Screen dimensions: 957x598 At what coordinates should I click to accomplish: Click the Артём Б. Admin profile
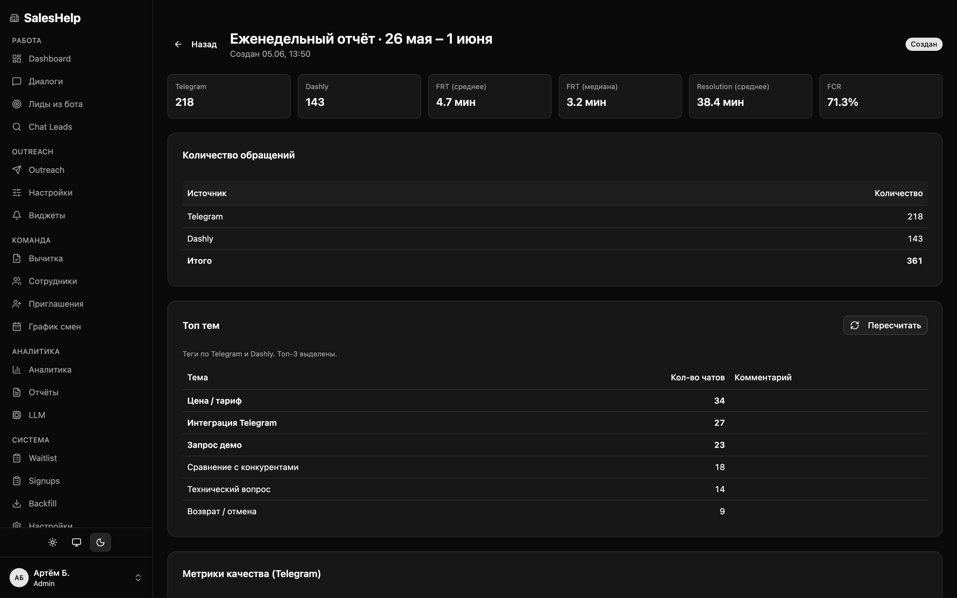coord(76,578)
